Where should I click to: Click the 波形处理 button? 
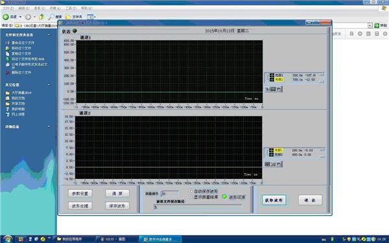tap(80, 206)
